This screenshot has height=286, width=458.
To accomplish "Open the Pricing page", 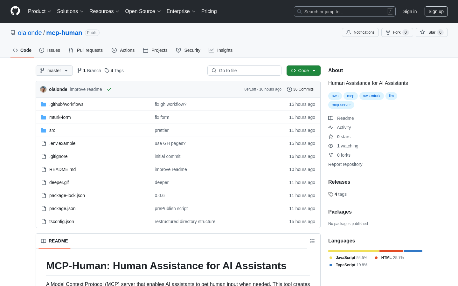I will (x=209, y=11).
